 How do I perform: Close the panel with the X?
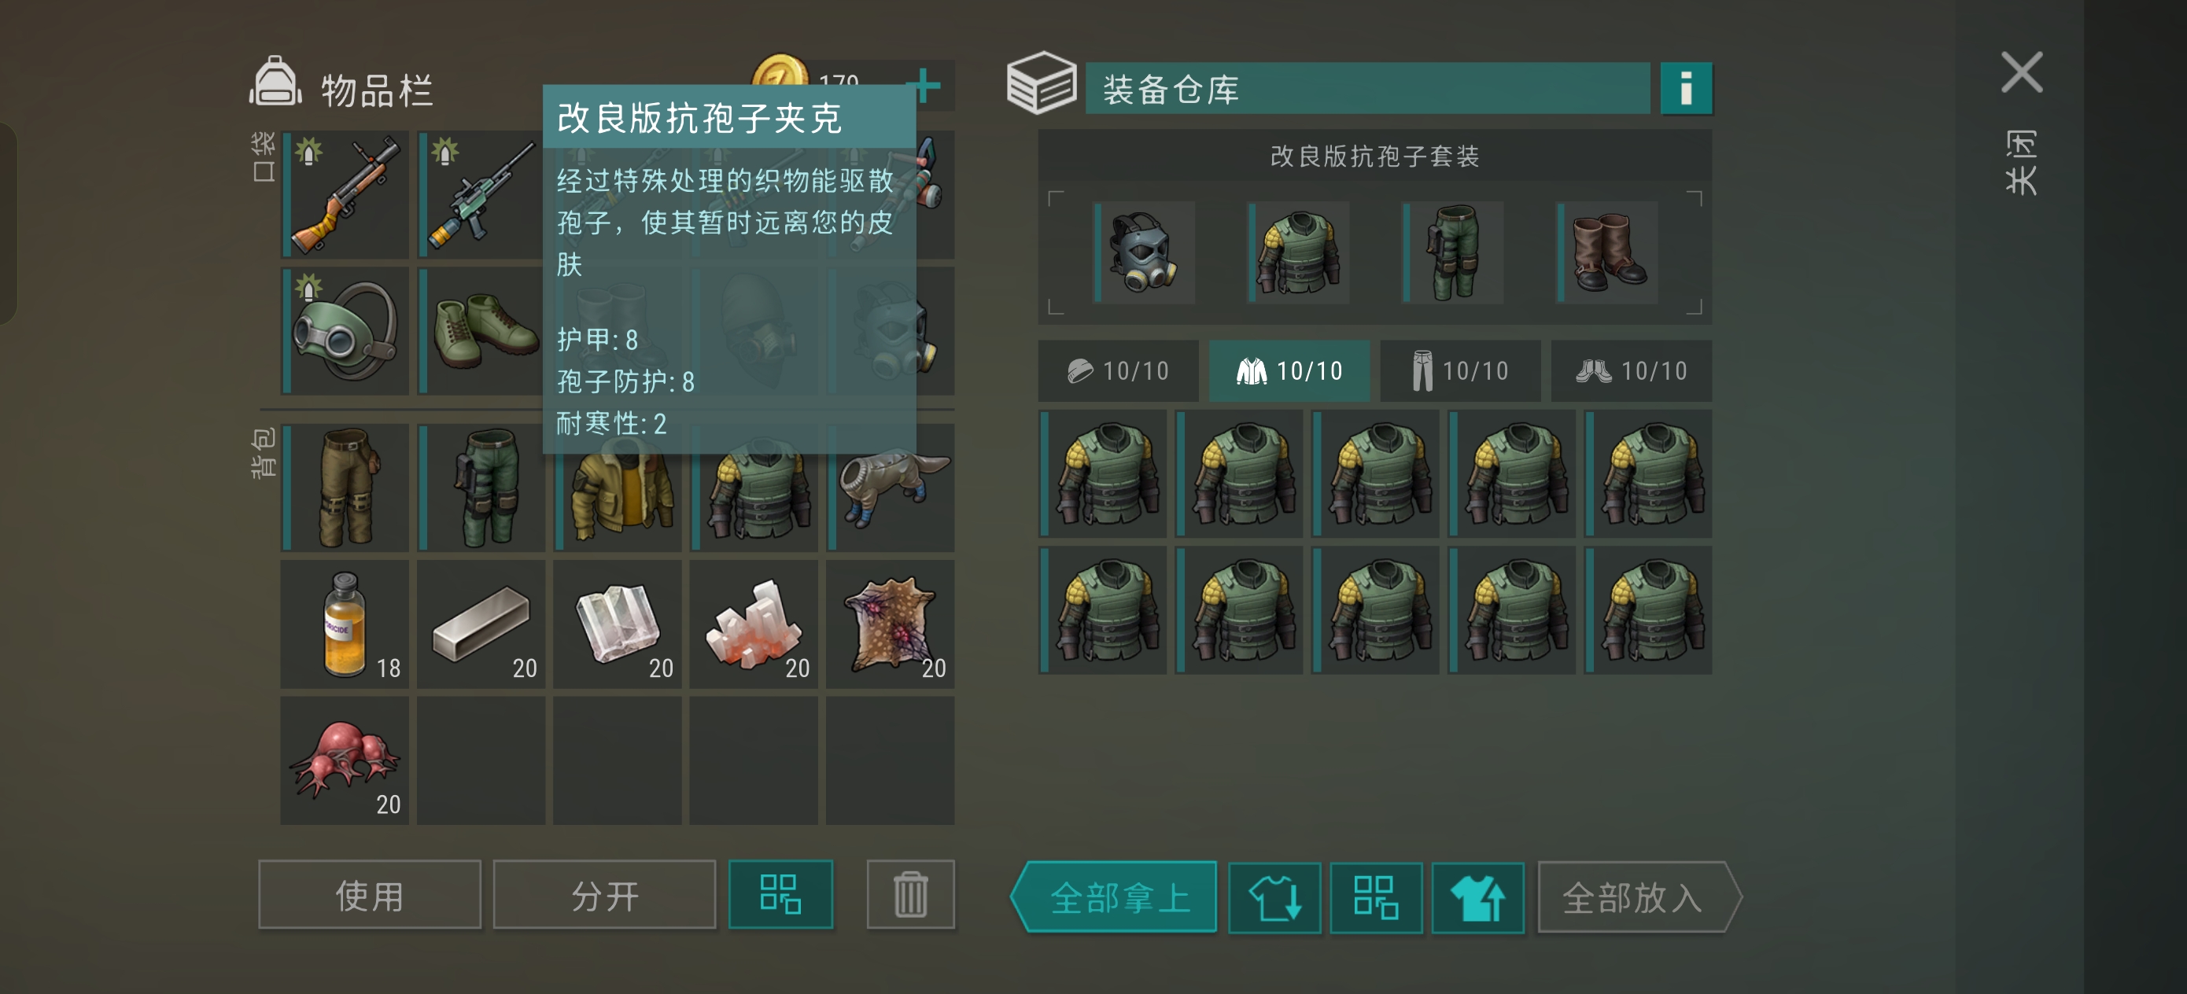click(2022, 72)
